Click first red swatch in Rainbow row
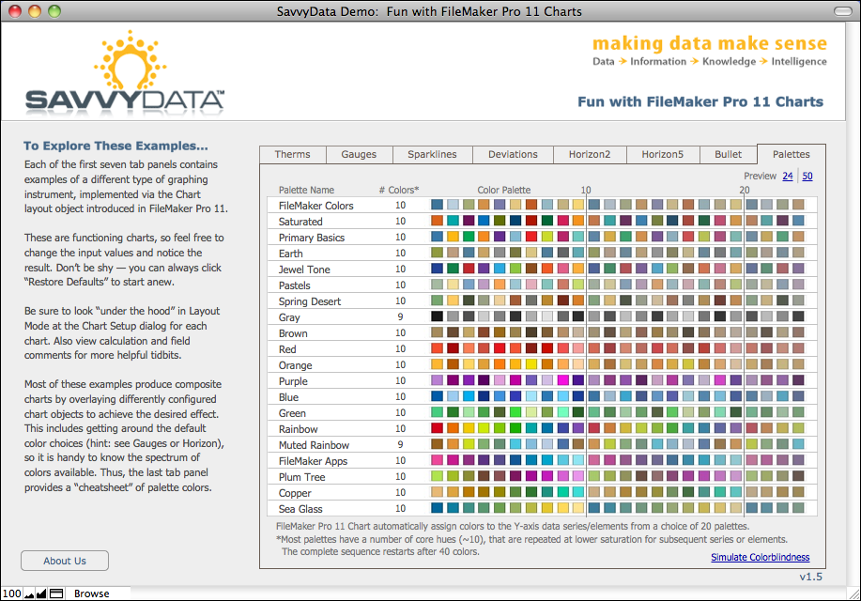The height and width of the screenshot is (601, 861). pyautogui.click(x=438, y=428)
